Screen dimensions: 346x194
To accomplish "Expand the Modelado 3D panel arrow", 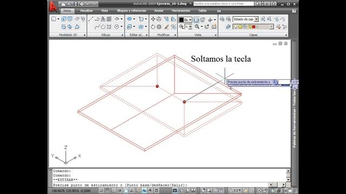I will 84,35.
